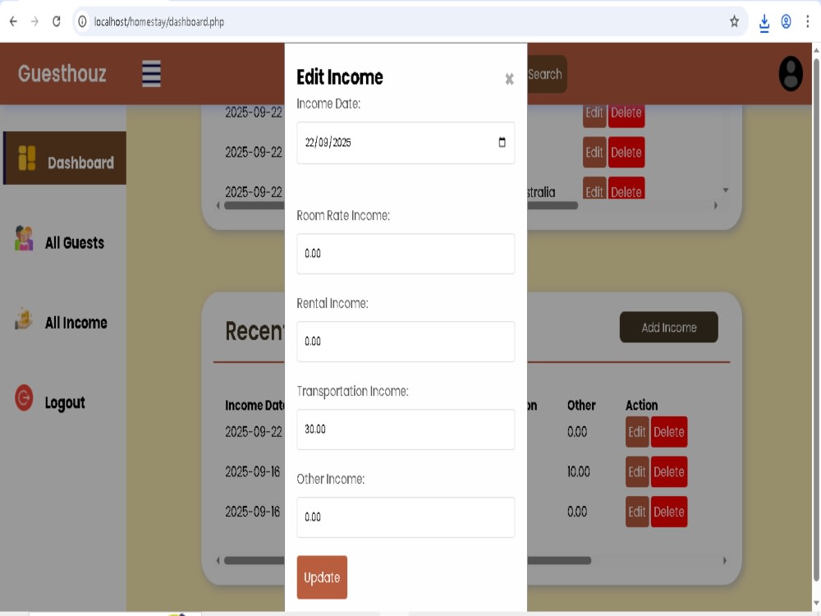Click the Search button
The image size is (821, 616).
(x=547, y=74)
